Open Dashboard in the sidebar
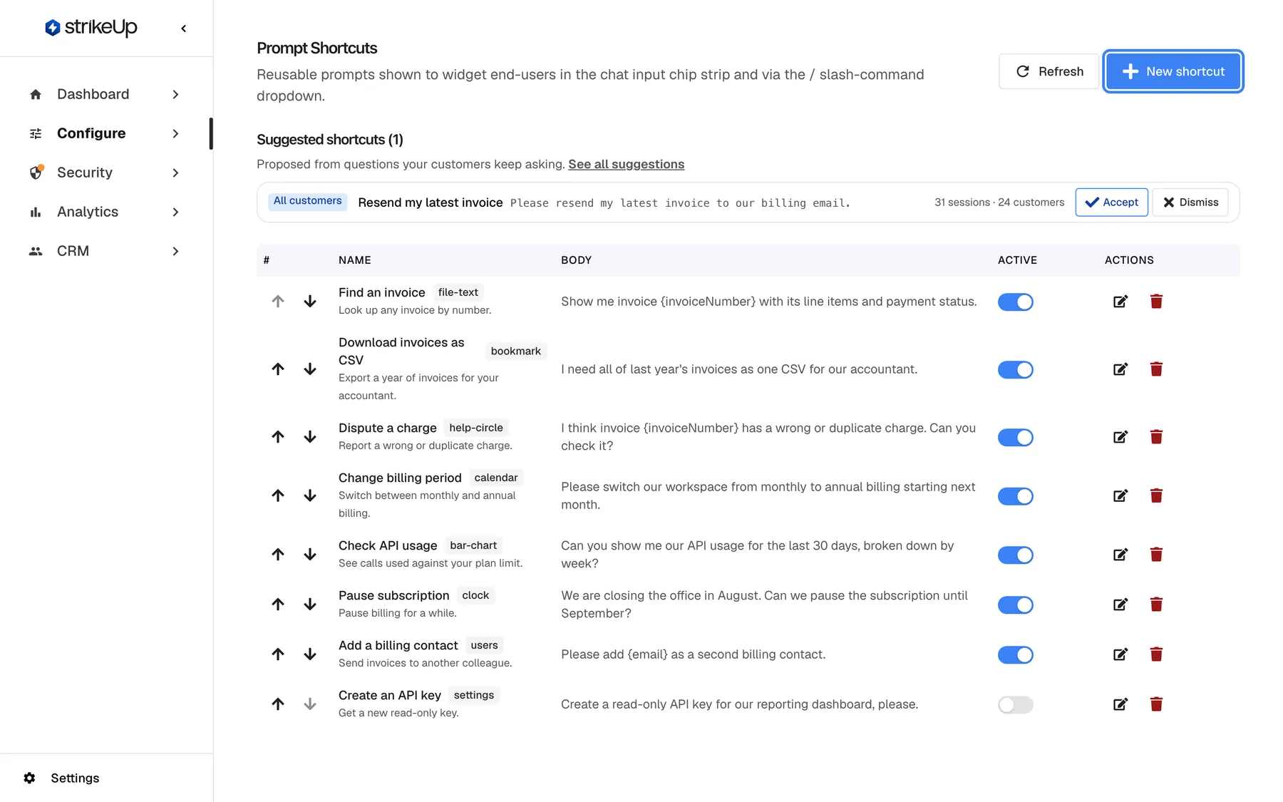The width and height of the screenshot is (1283, 802). point(93,94)
